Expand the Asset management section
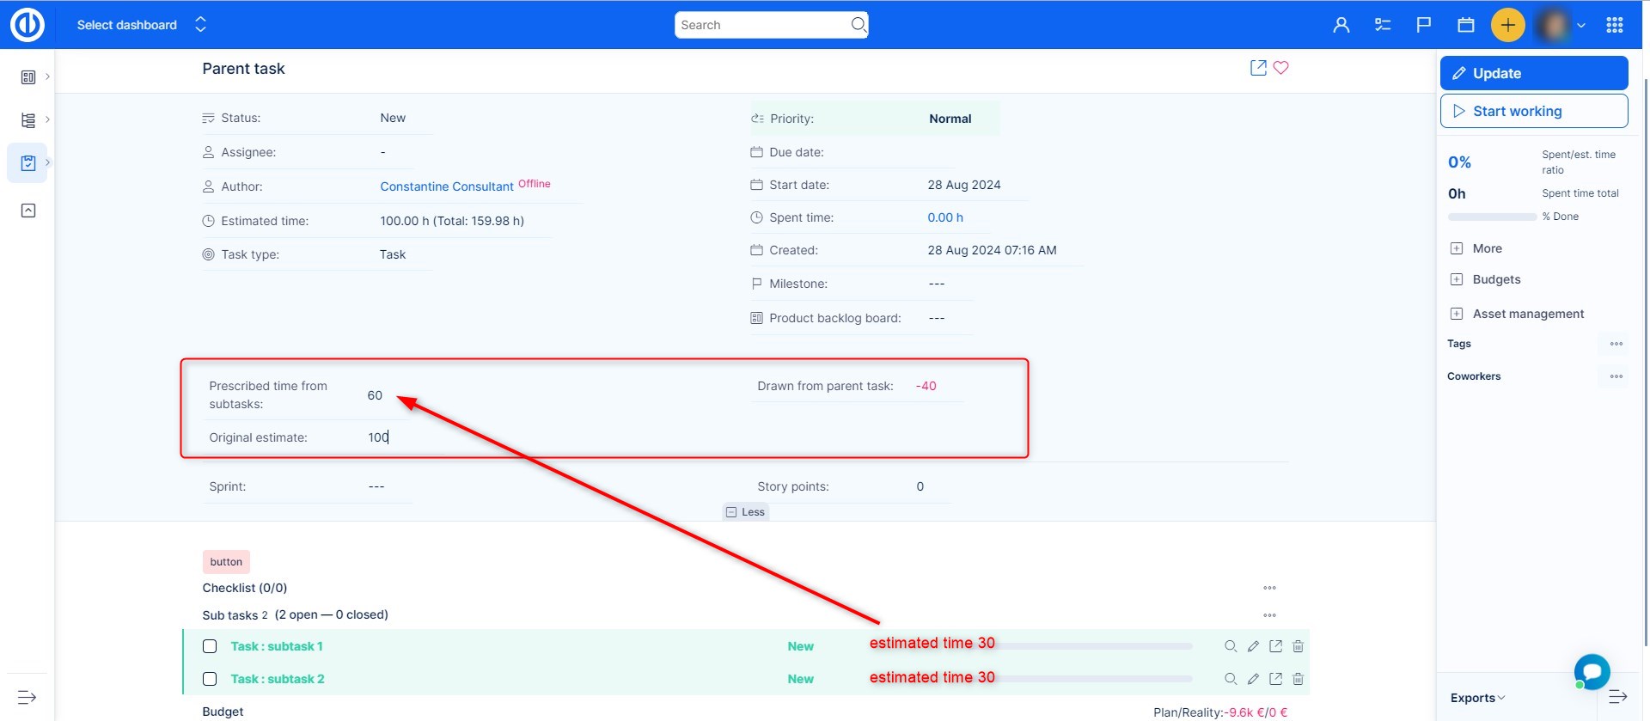The image size is (1650, 721). click(x=1527, y=314)
